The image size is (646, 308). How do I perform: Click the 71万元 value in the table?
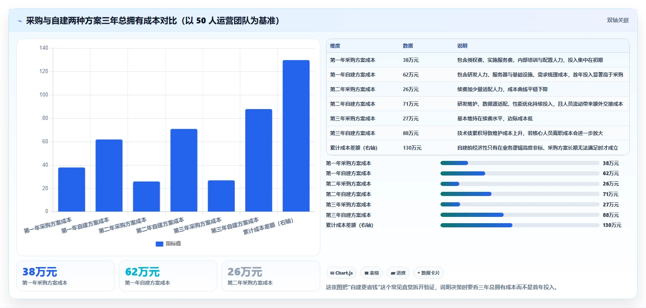411,104
